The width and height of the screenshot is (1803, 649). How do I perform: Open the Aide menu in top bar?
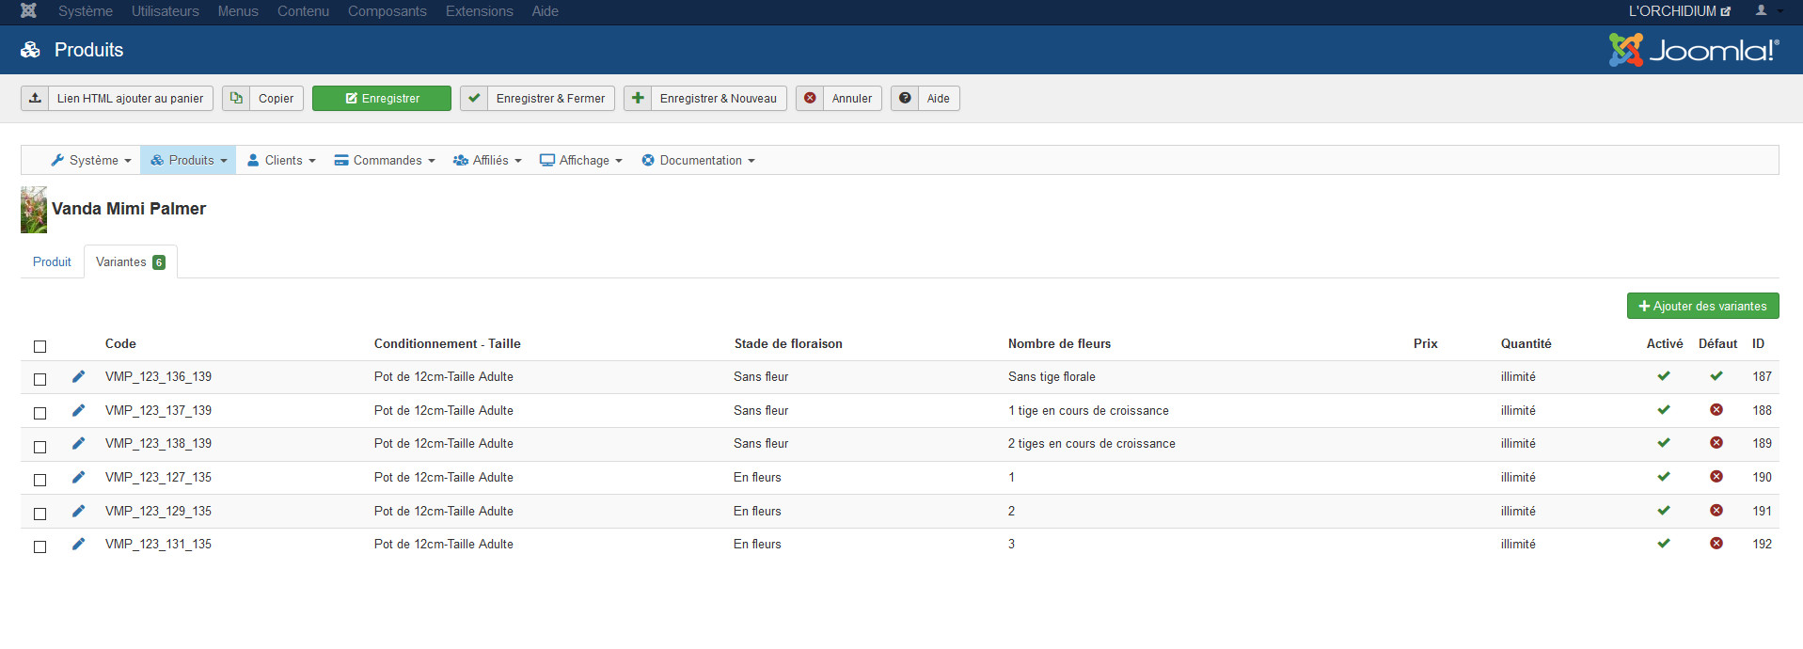(x=546, y=11)
